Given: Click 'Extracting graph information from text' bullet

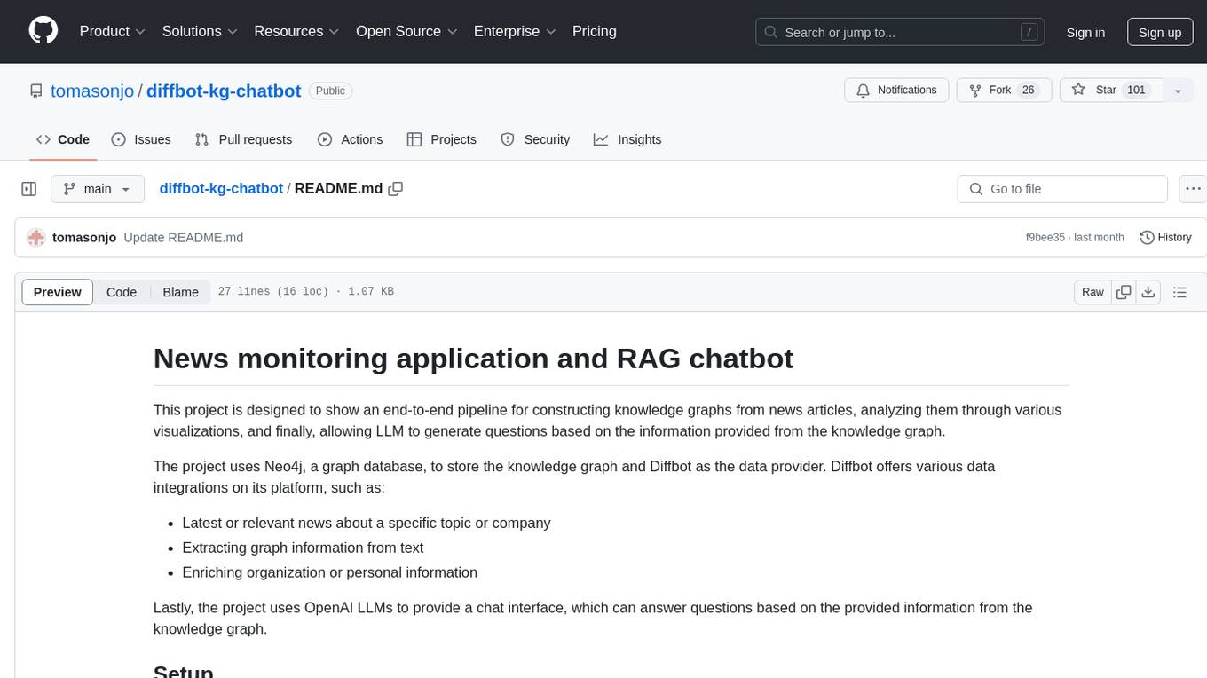Looking at the screenshot, I should coord(303,548).
